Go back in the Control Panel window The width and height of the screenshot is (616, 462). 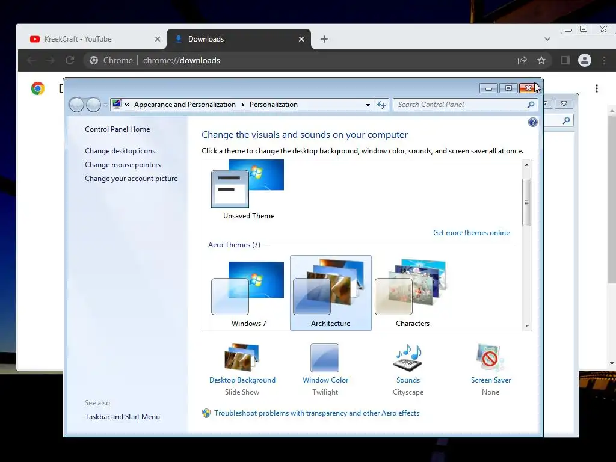[76, 105]
